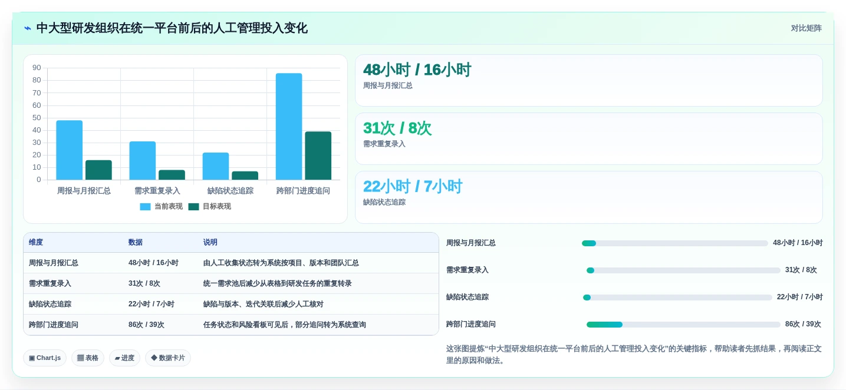Click the 50 y-axis tick label
This screenshot has height=390, width=846.
[37, 118]
